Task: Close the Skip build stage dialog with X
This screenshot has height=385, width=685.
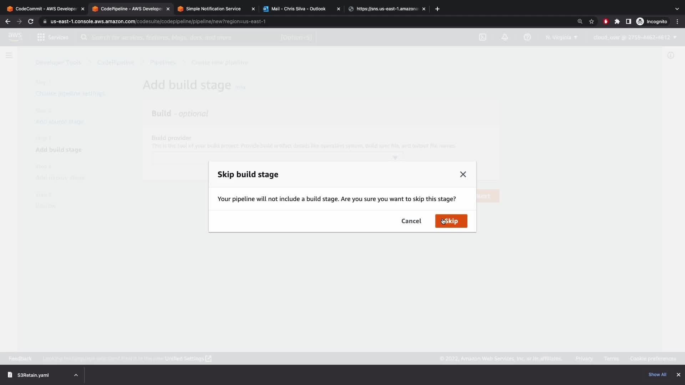Action: tap(463, 174)
